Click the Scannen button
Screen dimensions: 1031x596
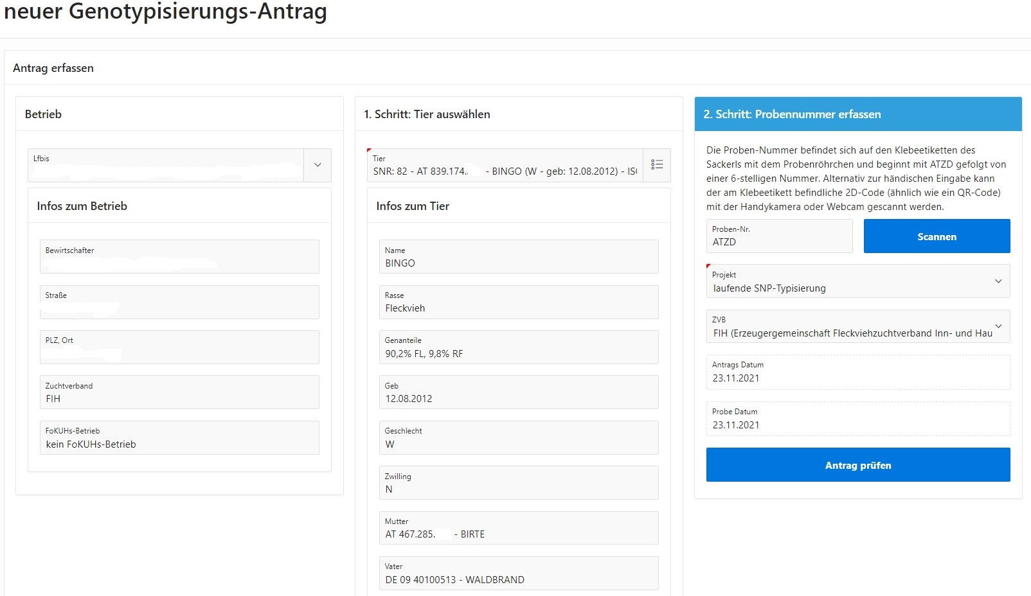tap(937, 236)
